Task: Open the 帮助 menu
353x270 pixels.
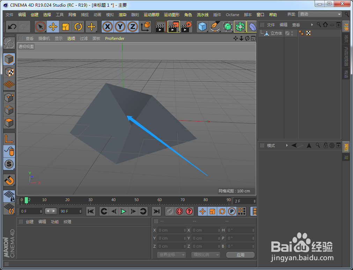Action: point(273,15)
